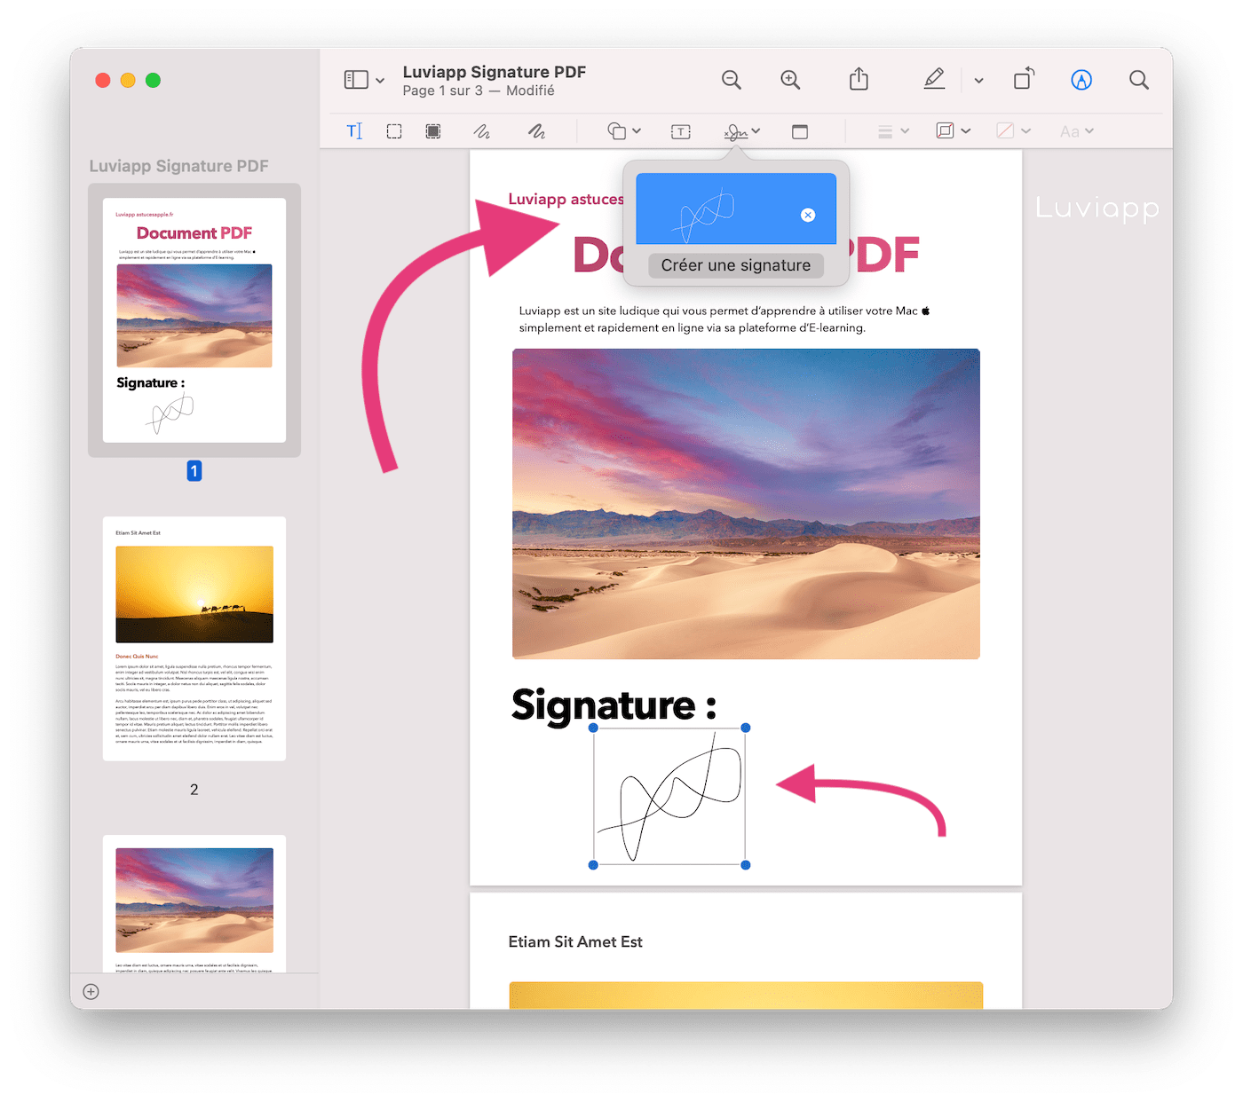
Task: Click Créer une signature
Action: [x=735, y=264]
